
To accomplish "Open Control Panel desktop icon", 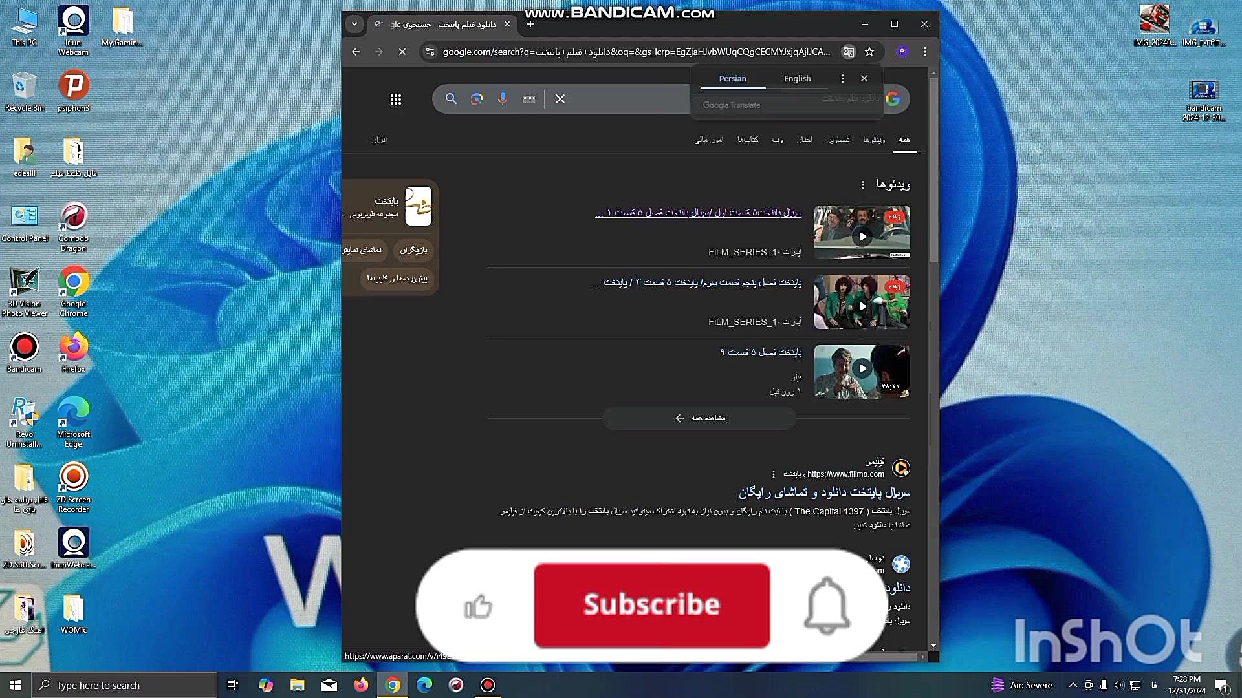I will 25,223.
